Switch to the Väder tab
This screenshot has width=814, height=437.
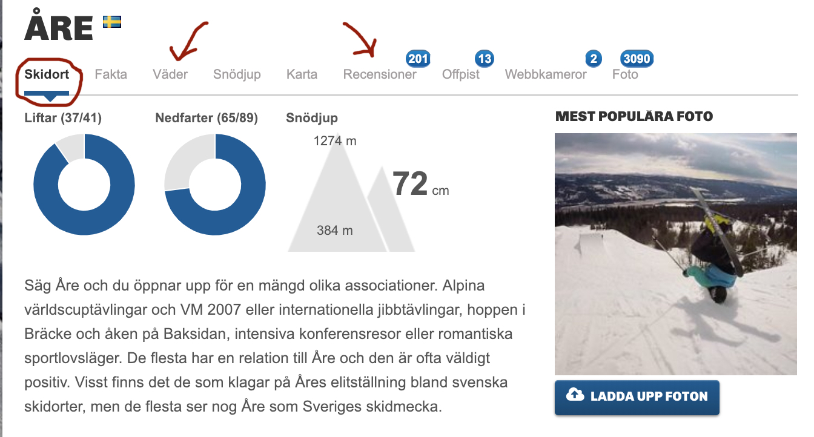point(170,75)
